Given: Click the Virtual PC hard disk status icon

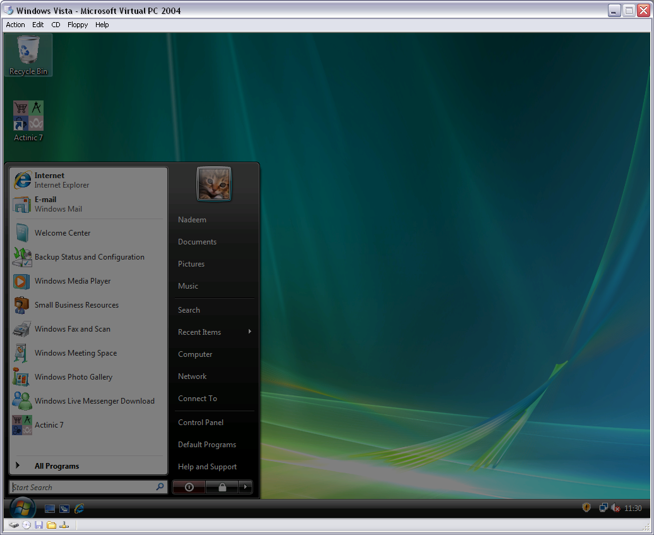Looking at the screenshot, I should pyautogui.click(x=14, y=525).
